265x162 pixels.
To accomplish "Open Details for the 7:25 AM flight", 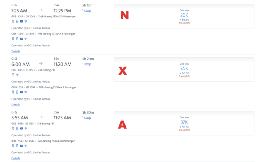I will (16, 51).
